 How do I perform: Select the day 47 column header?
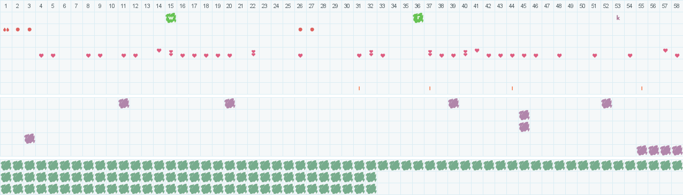(x=547, y=6)
